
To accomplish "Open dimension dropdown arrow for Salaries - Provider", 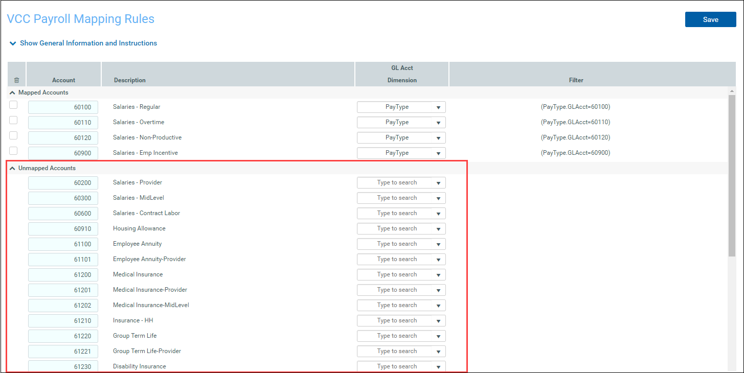I will click(438, 183).
